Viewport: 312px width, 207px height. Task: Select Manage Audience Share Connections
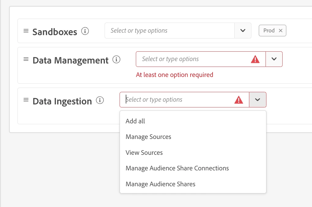pyautogui.click(x=177, y=168)
